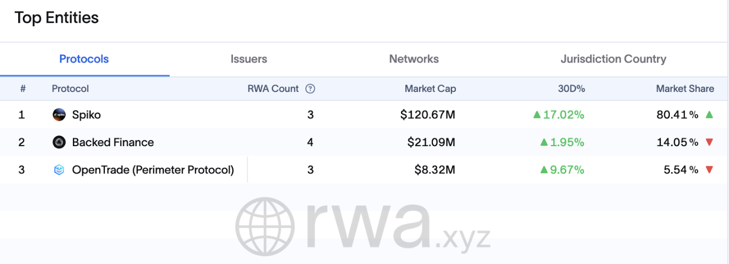729x264 pixels.
Task: Open OpenTrade (Perimeter Protocol) link
Action: pos(153,170)
